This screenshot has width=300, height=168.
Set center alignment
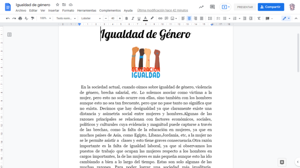pos(189,18)
